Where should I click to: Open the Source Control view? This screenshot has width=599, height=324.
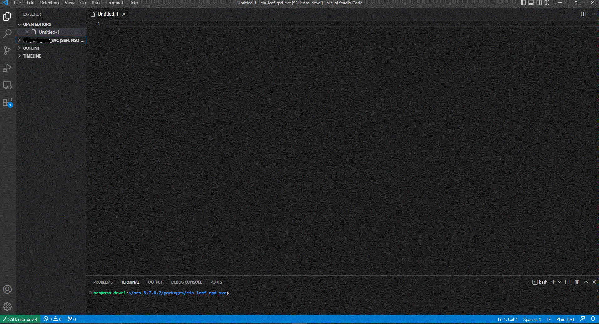(x=7, y=50)
